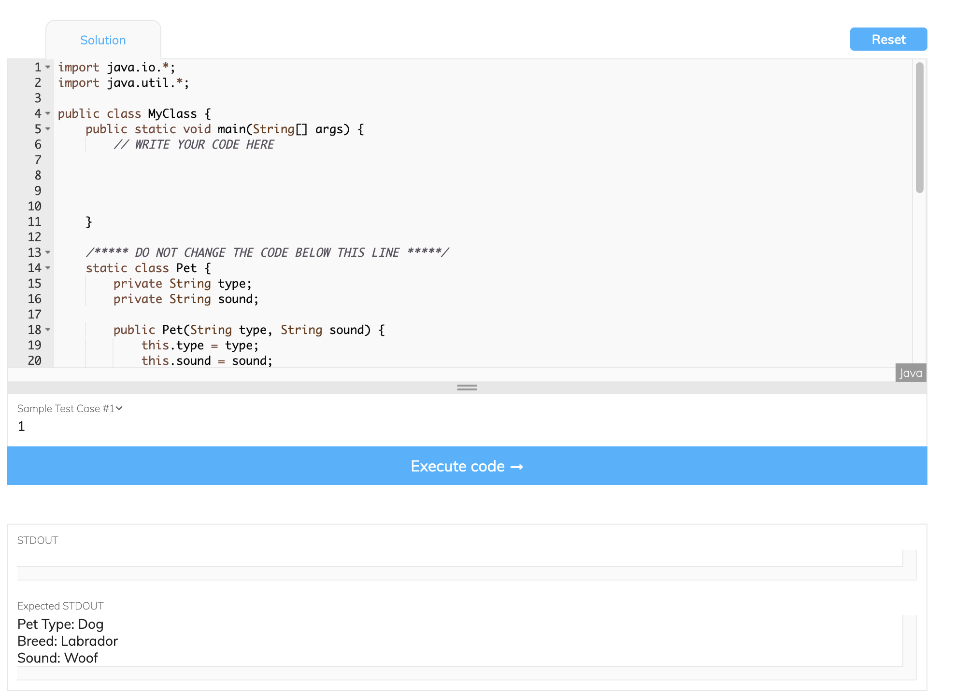Collapse the main method fold on line 5
Viewport: 969px width, 693px height.
47,129
